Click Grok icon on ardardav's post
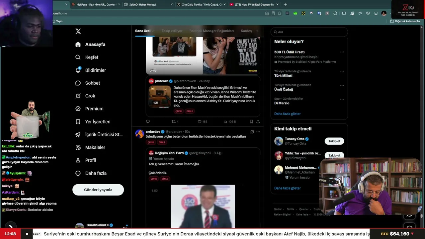The height and width of the screenshot is (239, 425). click(x=252, y=132)
